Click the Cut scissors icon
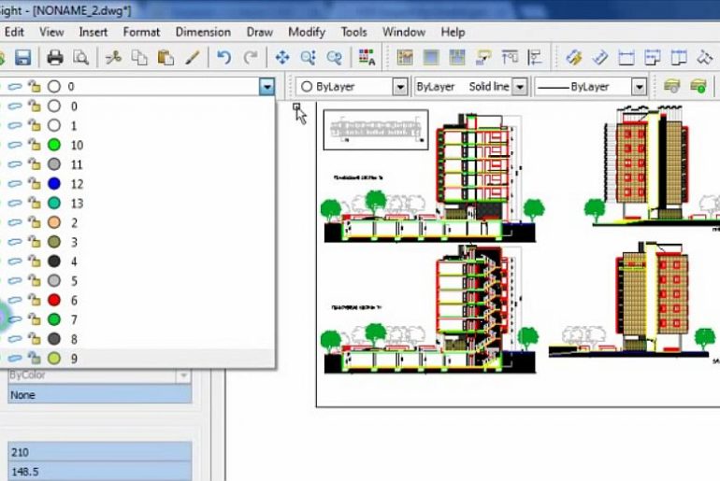 coord(113,58)
